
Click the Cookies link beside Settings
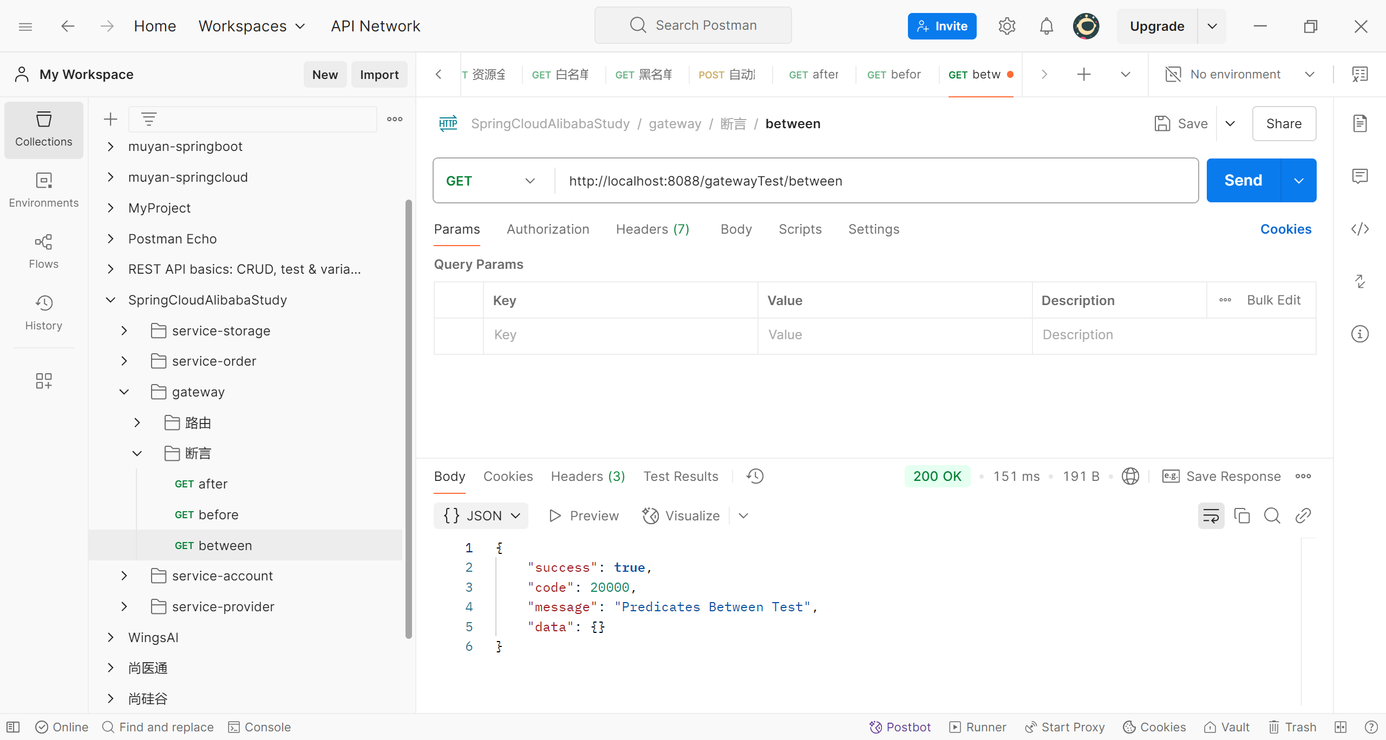1285,229
